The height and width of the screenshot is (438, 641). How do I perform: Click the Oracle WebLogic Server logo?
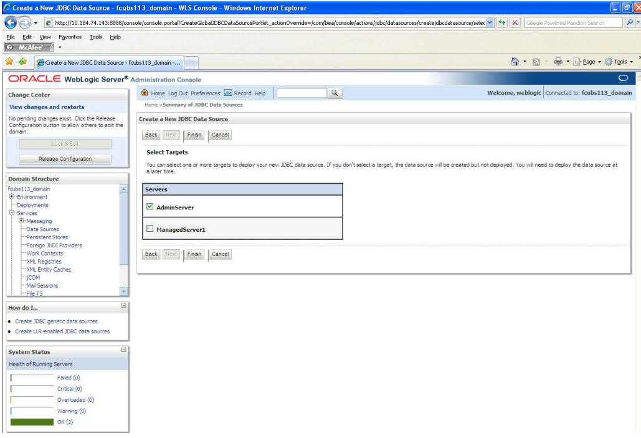pyautogui.click(x=68, y=79)
